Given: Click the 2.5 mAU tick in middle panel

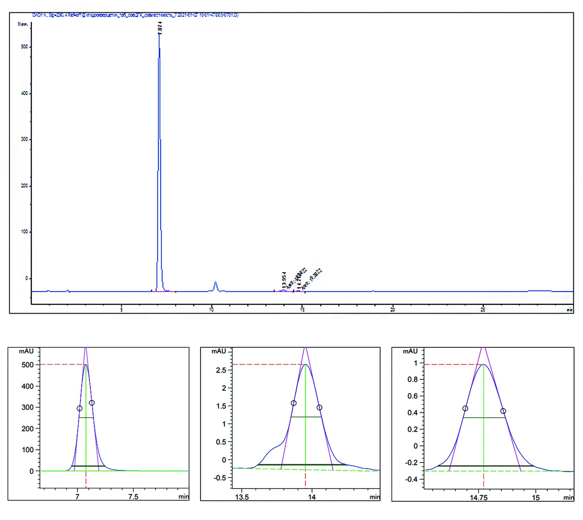Looking at the screenshot, I should point(221,370).
